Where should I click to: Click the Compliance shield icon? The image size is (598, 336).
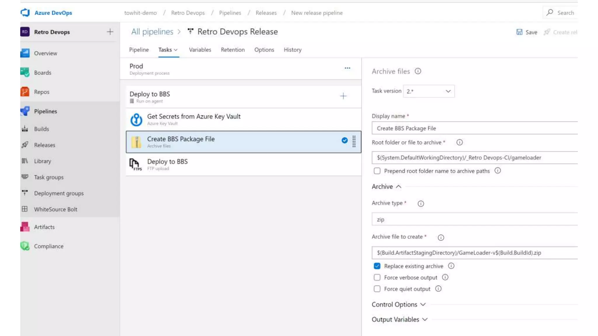pyautogui.click(x=25, y=246)
